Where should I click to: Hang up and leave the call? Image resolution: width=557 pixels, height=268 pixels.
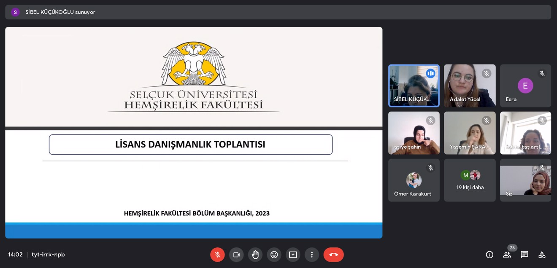(x=333, y=255)
